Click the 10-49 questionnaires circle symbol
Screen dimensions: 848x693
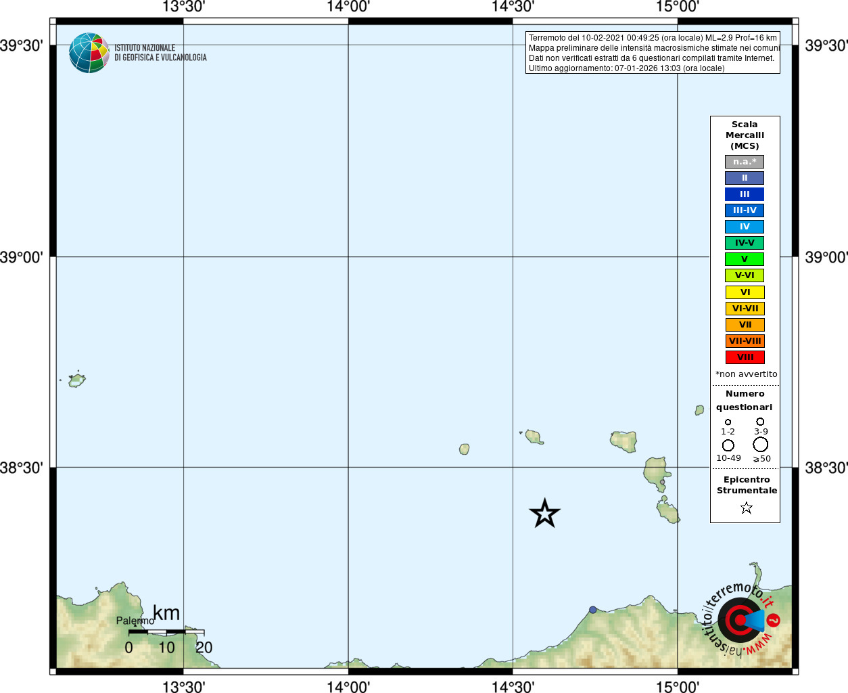pyautogui.click(x=728, y=445)
